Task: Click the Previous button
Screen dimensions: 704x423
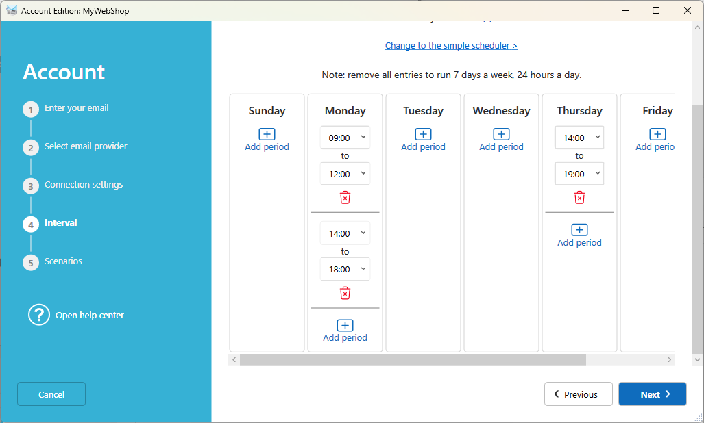Action: [579, 394]
